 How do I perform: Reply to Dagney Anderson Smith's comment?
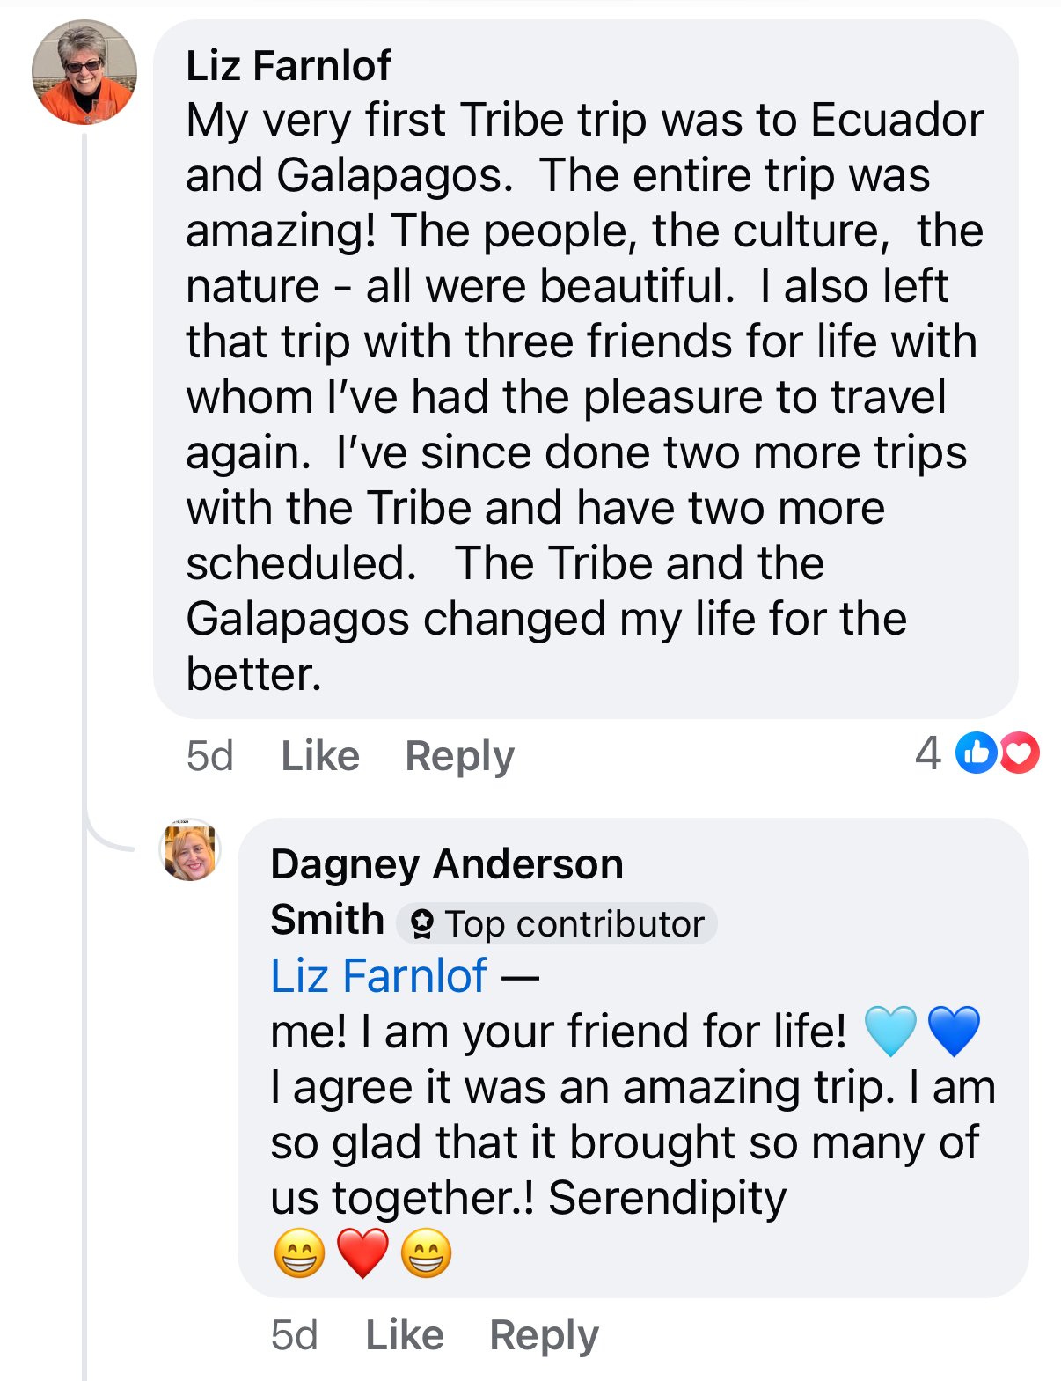pyautogui.click(x=545, y=1334)
